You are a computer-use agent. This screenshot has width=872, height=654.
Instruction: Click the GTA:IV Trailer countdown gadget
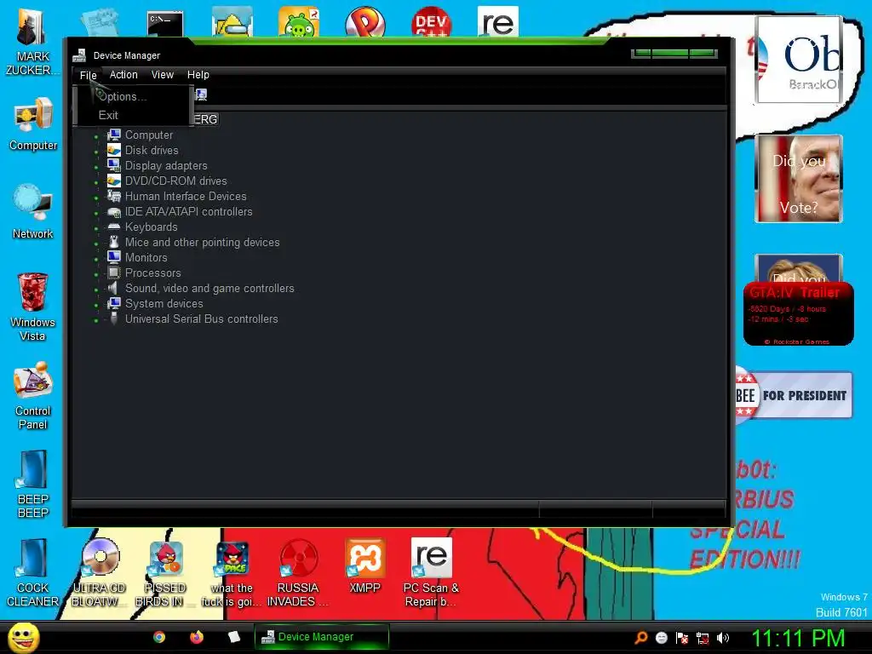pos(798,314)
